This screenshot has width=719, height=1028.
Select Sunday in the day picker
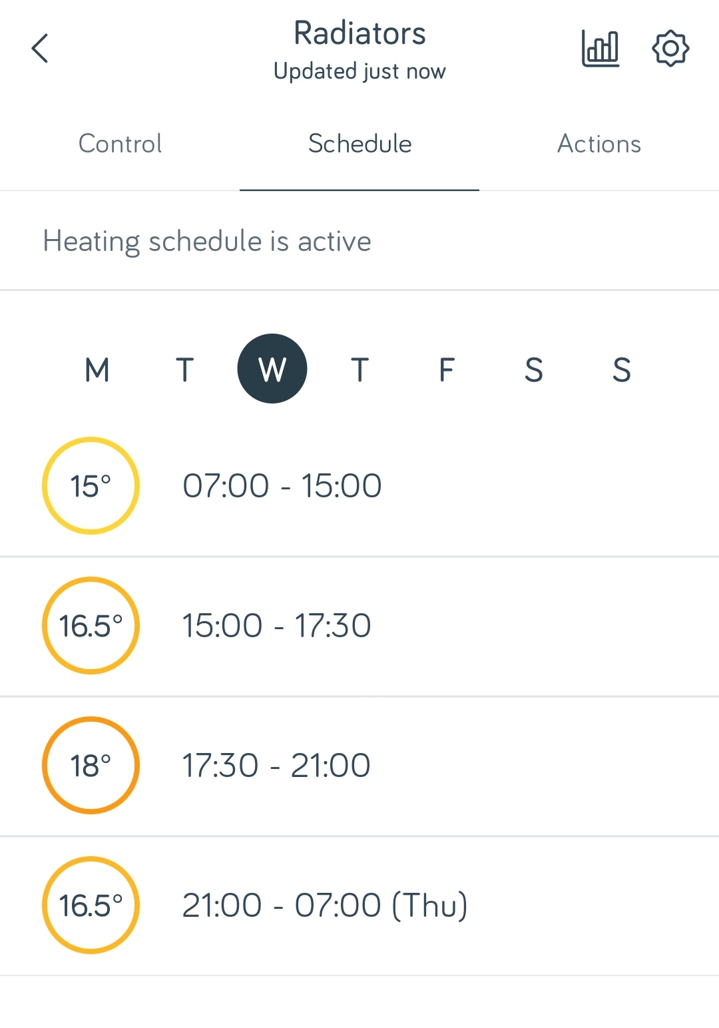click(622, 370)
